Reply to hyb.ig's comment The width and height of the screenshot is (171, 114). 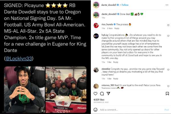pos(116,62)
